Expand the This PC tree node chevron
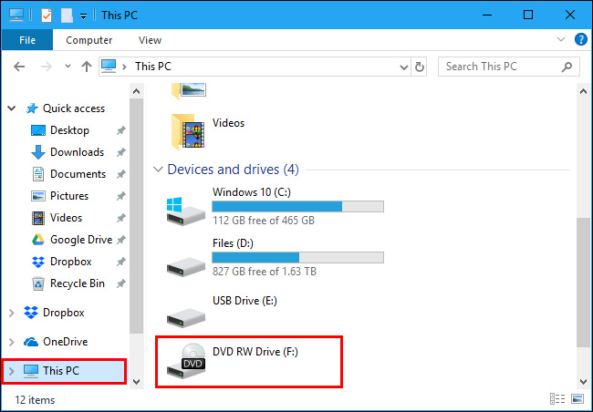The width and height of the screenshot is (593, 412). [12, 371]
